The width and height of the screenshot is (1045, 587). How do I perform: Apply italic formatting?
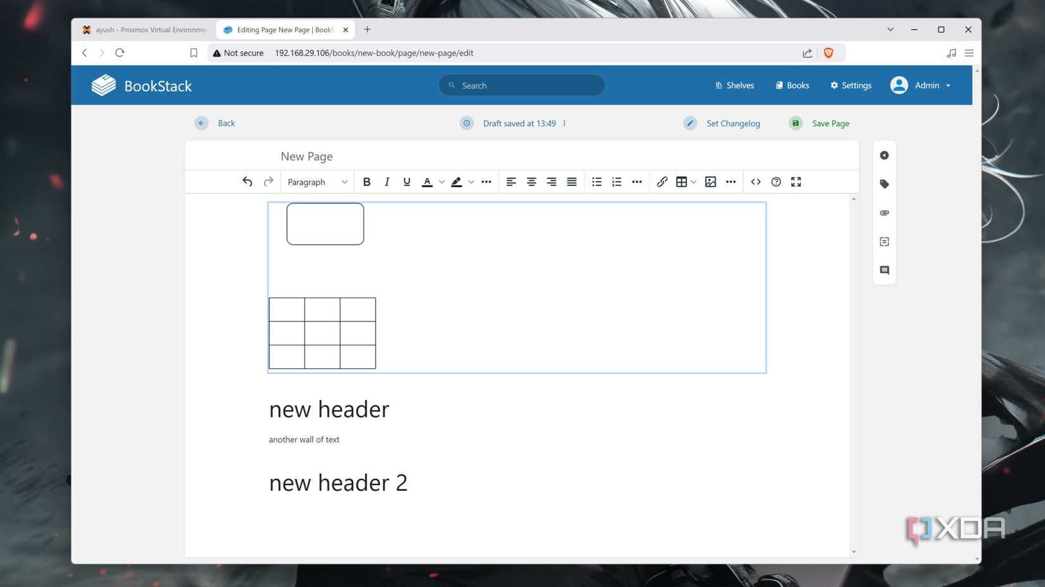pos(387,182)
